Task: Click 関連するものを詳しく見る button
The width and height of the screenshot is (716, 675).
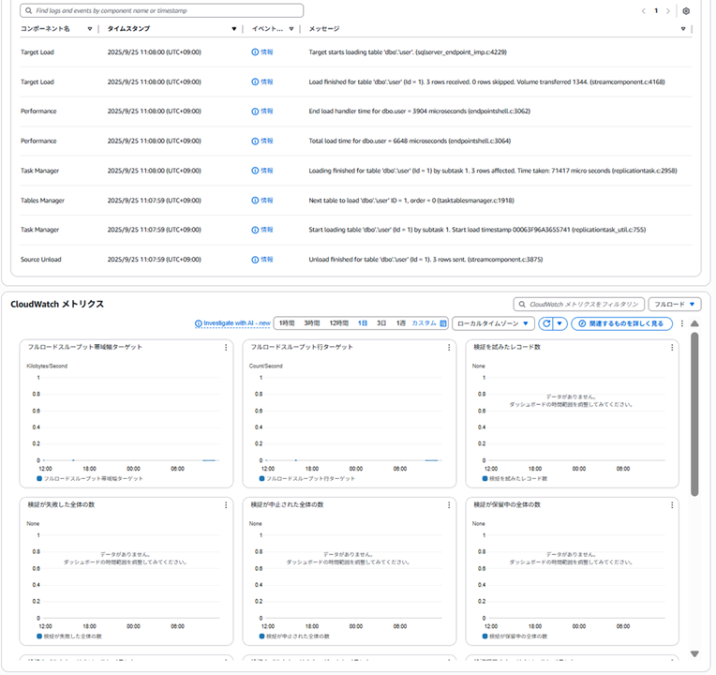Action: click(622, 323)
